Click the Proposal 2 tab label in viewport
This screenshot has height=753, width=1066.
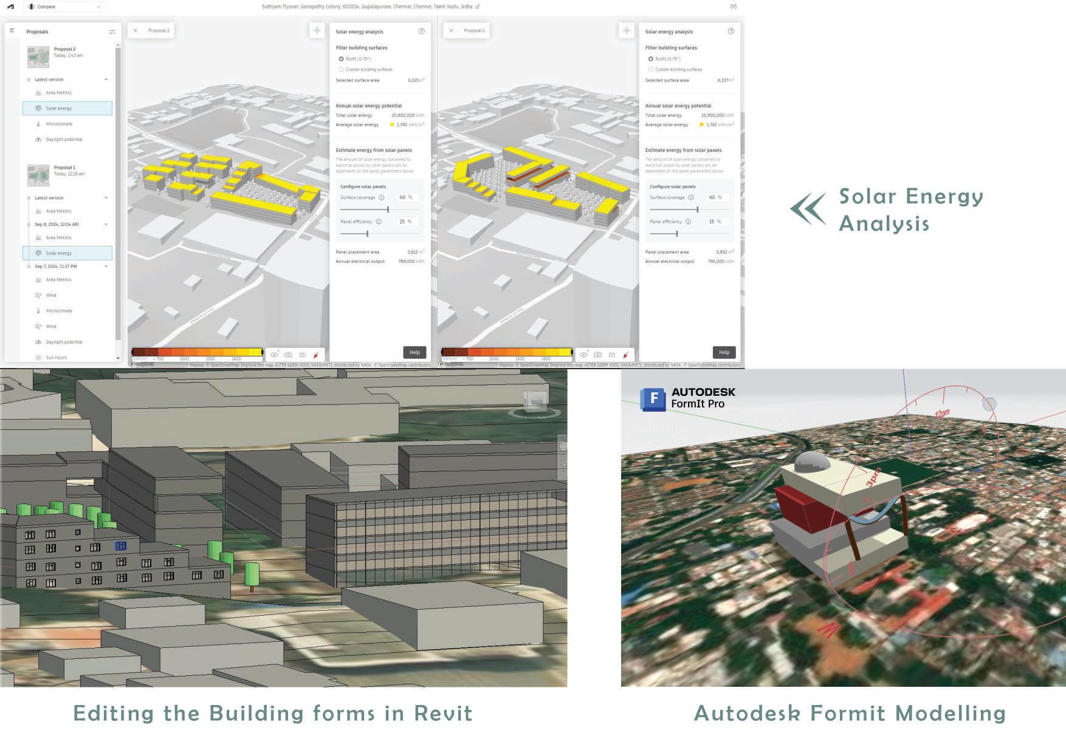point(159,30)
